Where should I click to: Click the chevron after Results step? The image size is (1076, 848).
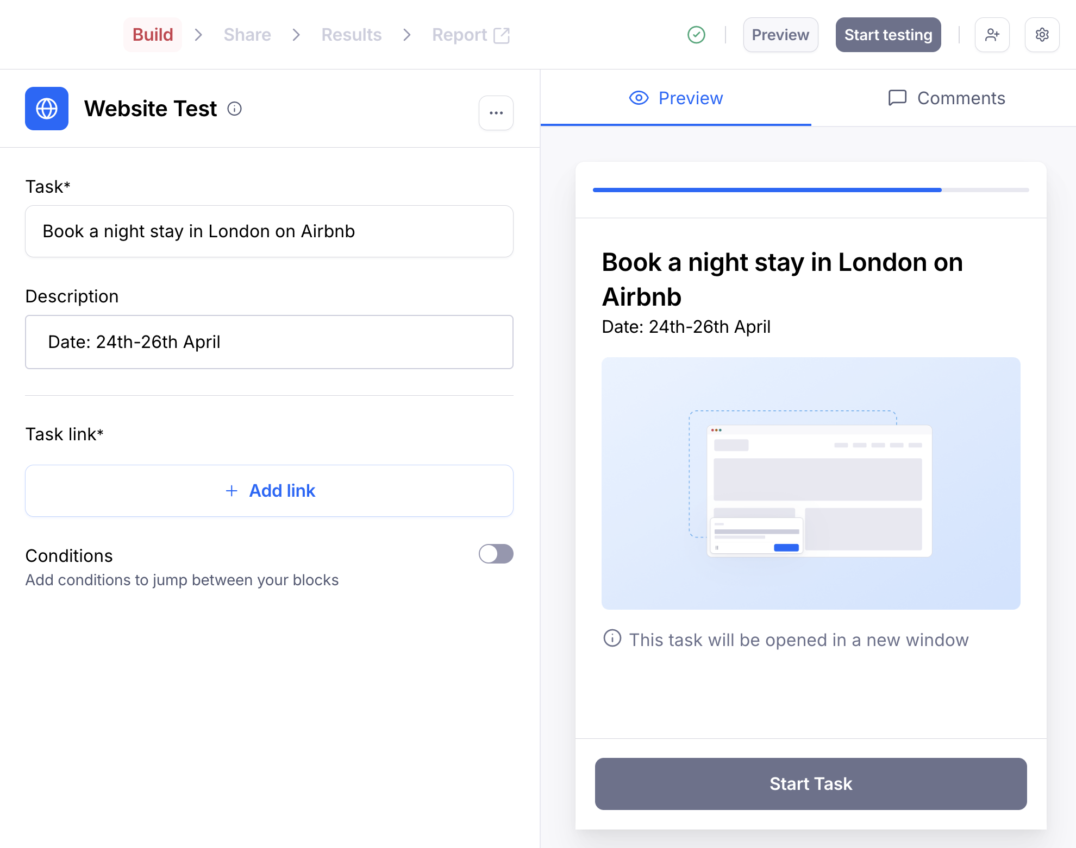pos(407,35)
